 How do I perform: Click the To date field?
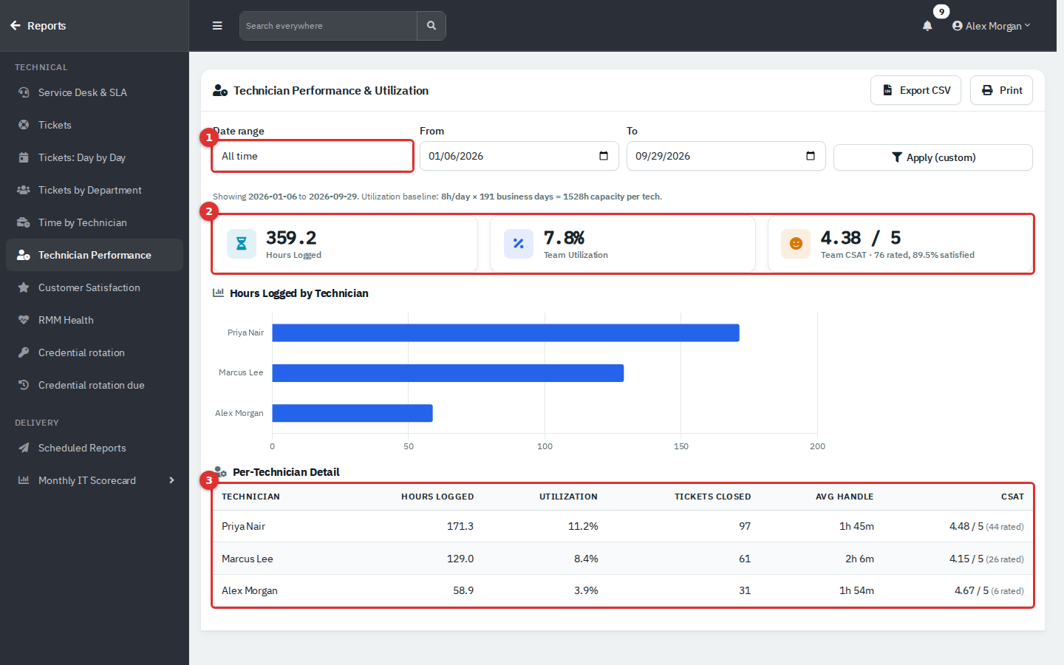coord(726,156)
